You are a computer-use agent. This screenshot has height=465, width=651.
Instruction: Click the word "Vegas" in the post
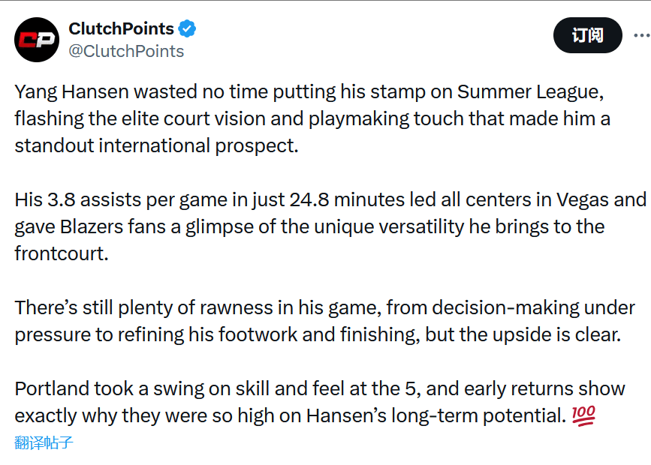click(x=583, y=200)
